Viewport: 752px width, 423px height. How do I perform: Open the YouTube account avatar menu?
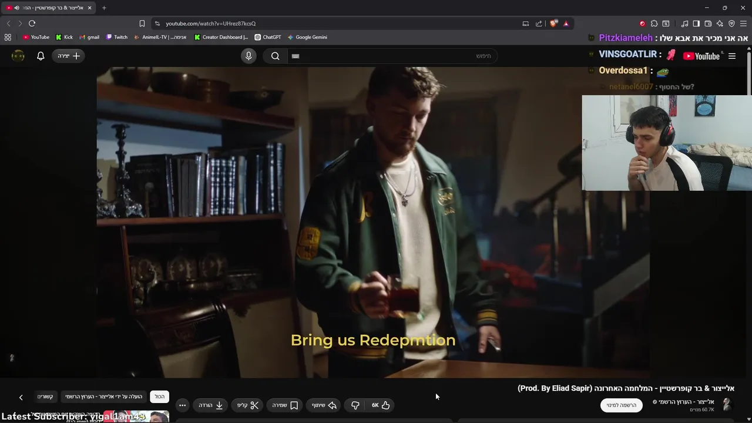coord(18,56)
